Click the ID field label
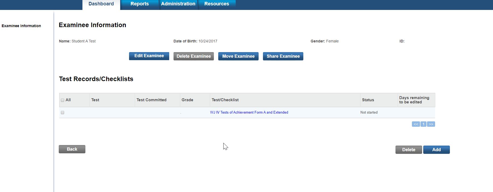 (x=402, y=41)
